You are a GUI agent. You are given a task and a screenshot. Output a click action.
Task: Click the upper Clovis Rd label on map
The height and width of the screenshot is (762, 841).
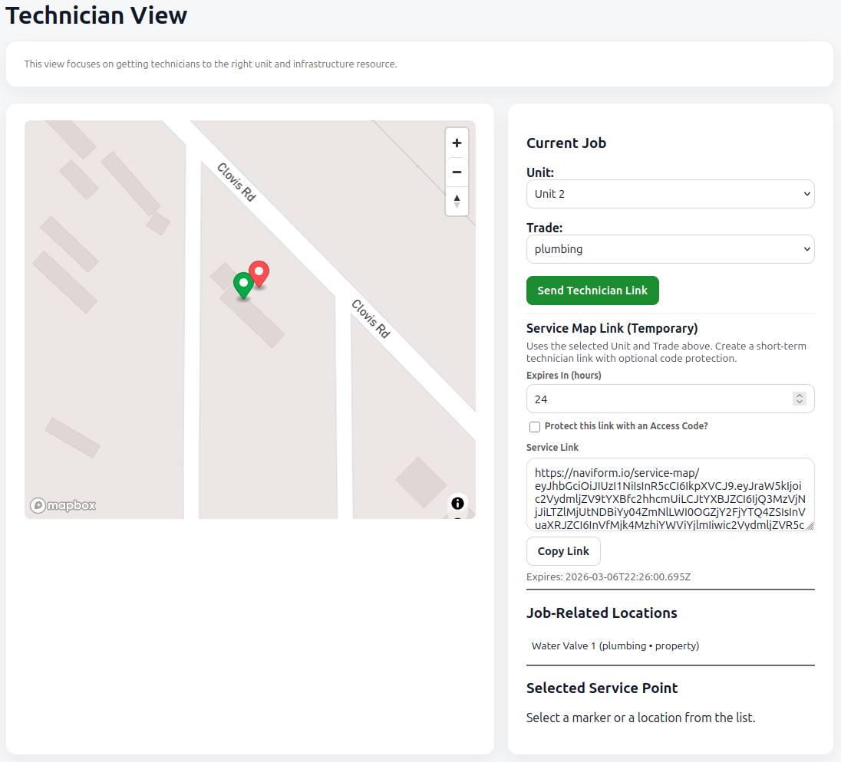[x=236, y=182]
